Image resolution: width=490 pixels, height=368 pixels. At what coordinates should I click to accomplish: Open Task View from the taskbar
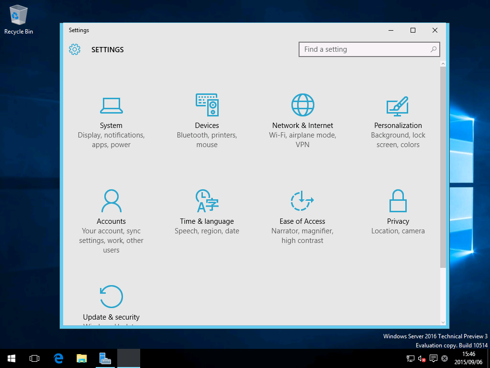point(34,358)
